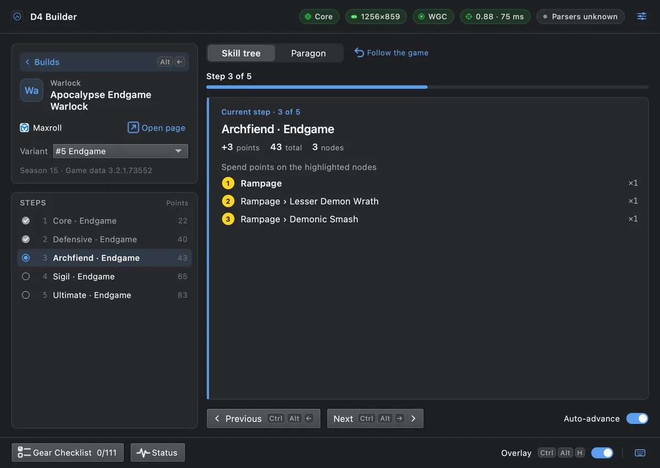This screenshot has width=660, height=468.
Task: Open settings sliders icon in header
Action: pos(642,17)
